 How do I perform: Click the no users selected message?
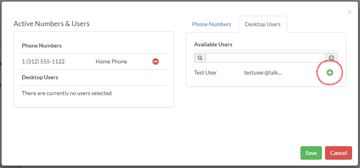(x=67, y=93)
